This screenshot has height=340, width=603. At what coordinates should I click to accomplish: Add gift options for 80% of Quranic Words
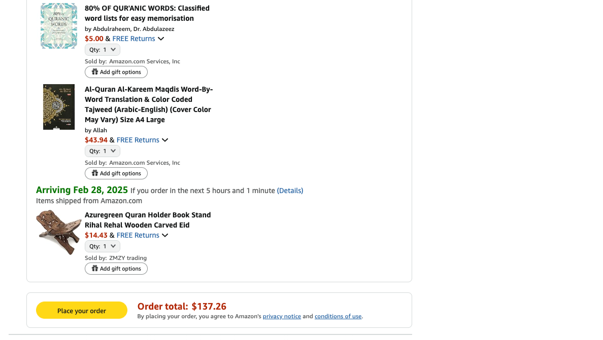[x=116, y=72]
